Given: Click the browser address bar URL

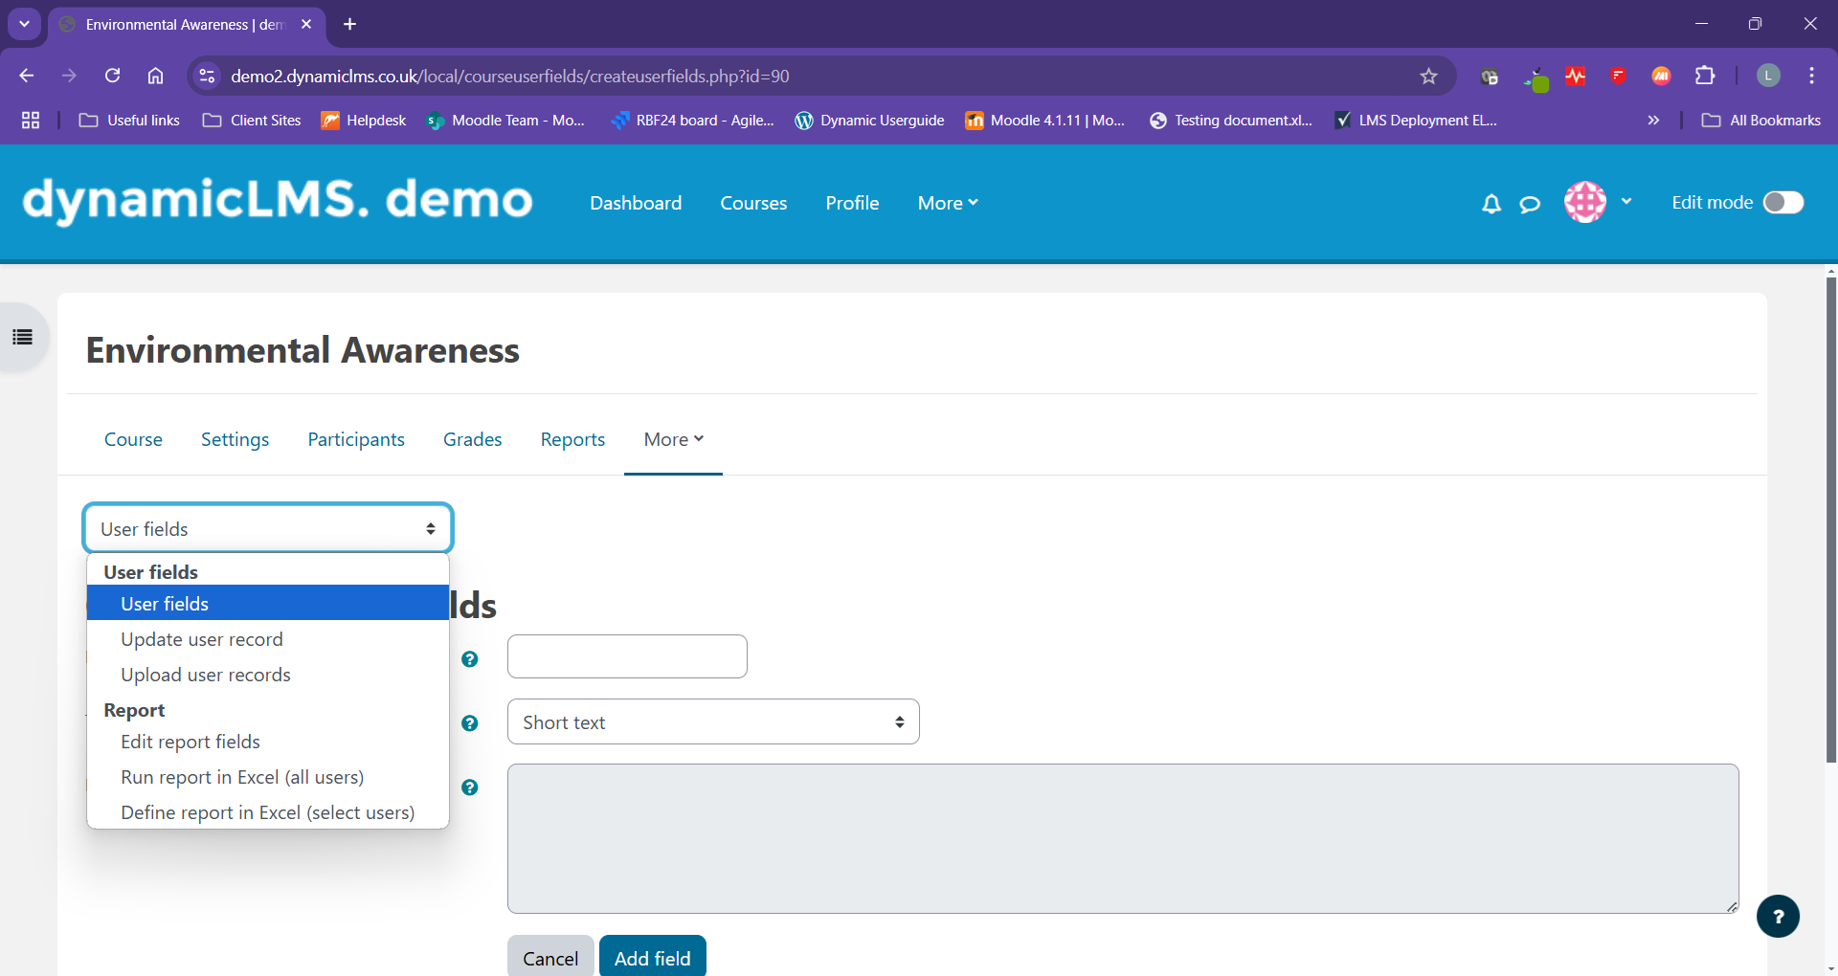Looking at the screenshot, I should point(510,76).
